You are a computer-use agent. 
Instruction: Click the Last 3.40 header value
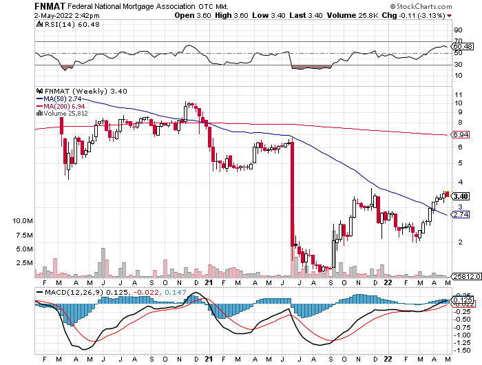point(306,15)
